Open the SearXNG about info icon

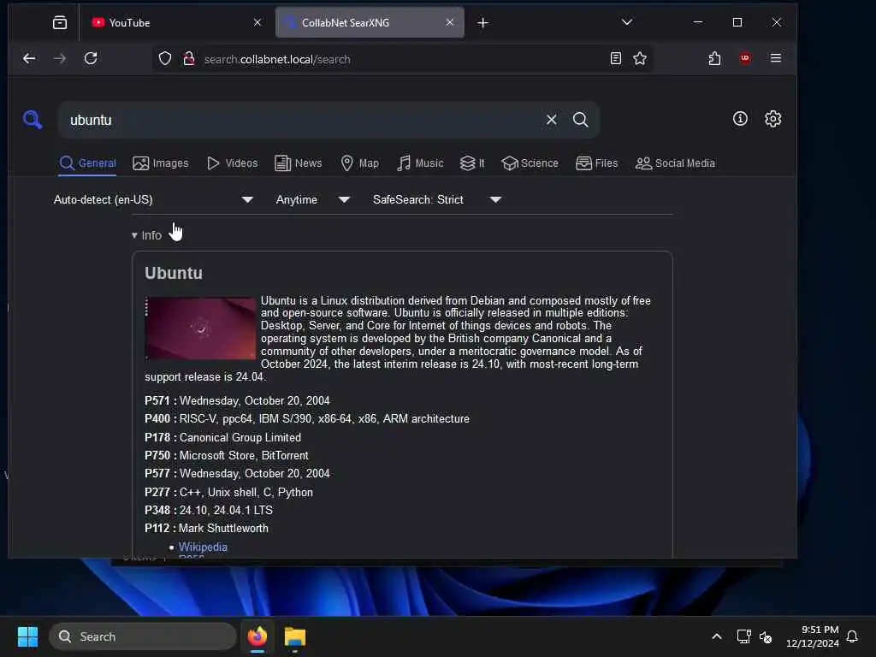(x=740, y=118)
